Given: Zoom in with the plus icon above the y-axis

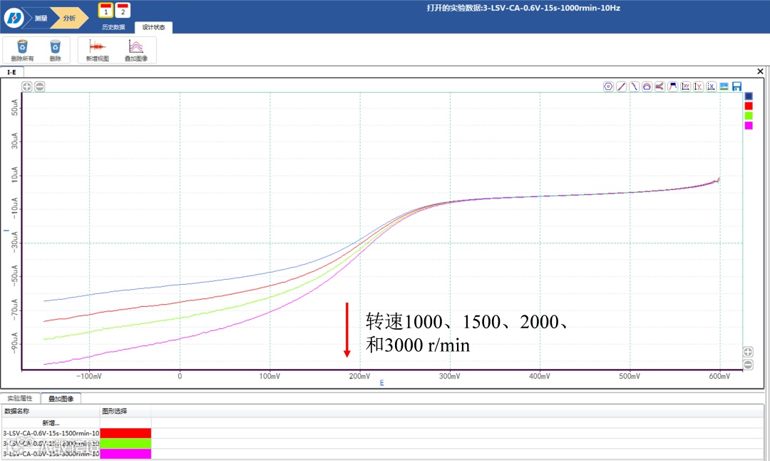Looking at the screenshot, I should [x=26, y=86].
